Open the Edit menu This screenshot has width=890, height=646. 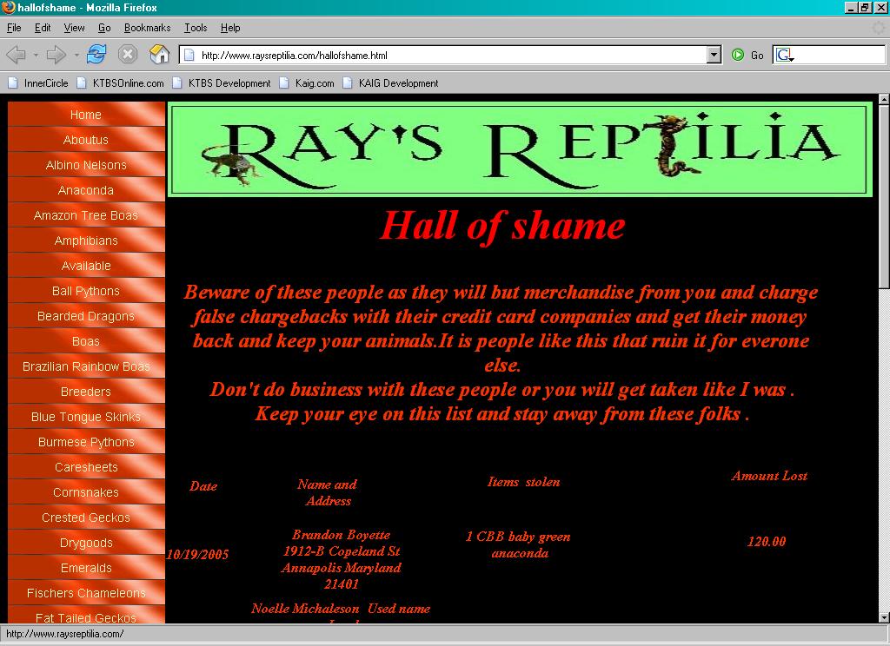pos(43,28)
